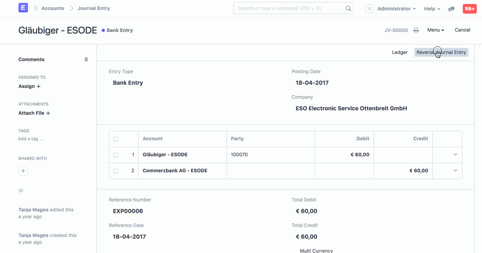Like this entry with the heart icon
482x253 pixels.
tap(21, 191)
